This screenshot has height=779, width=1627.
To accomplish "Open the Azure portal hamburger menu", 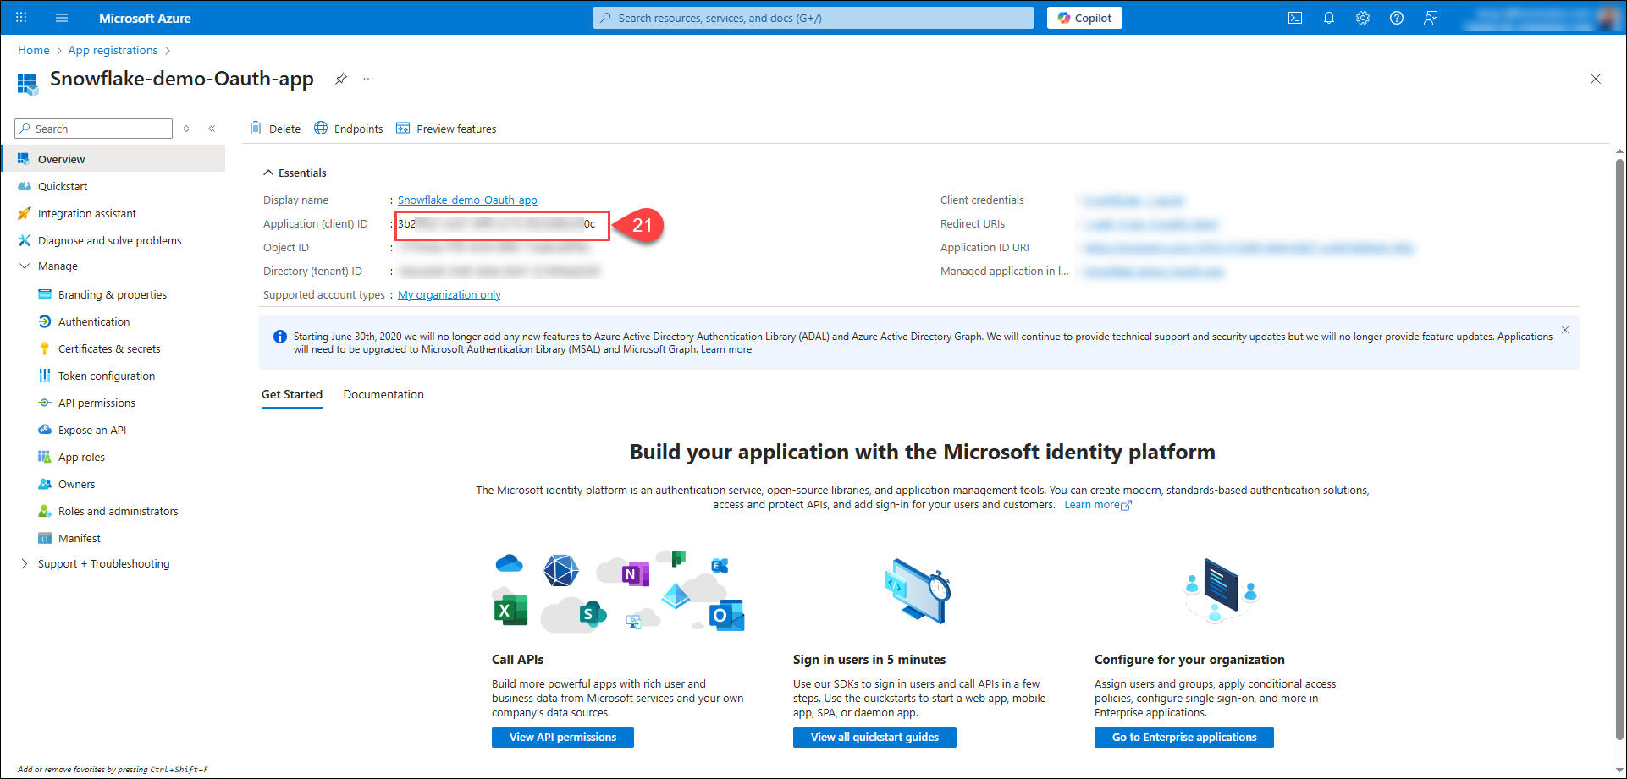I will 62,18.
